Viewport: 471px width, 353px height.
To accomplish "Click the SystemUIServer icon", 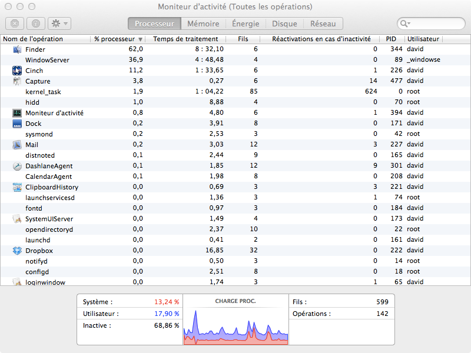I will (x=17, y=219).
